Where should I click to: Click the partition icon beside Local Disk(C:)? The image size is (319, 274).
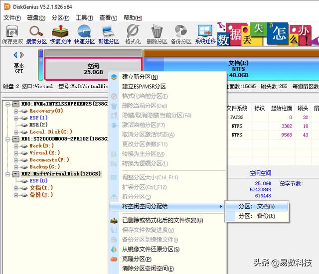pyautogui.click(x=24, y=132)
